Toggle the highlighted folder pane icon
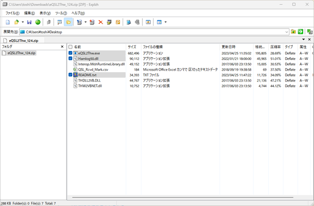This screenshot has height=206, width=314. pos(68,22)
